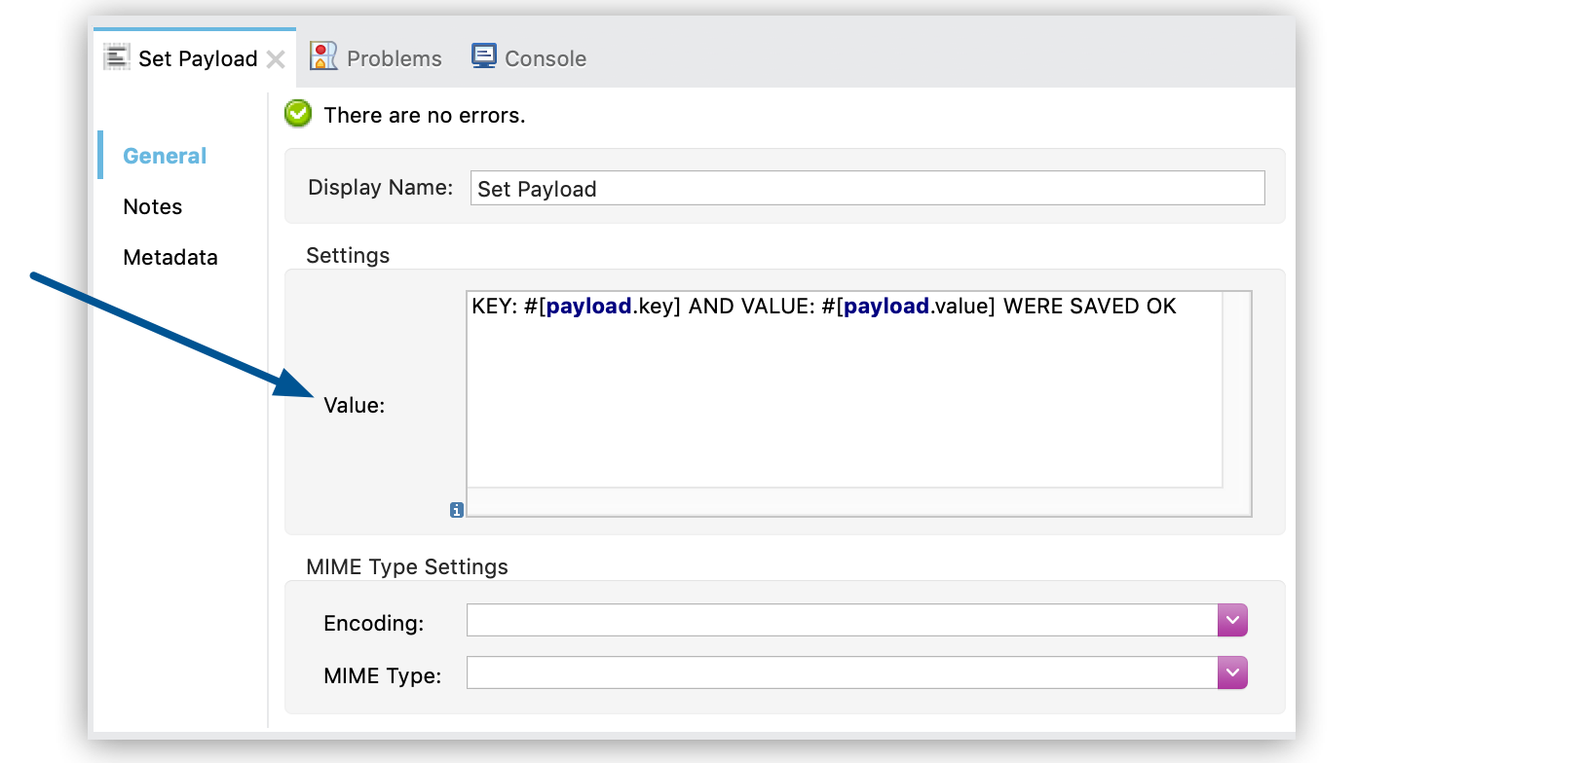Focus the Display Name text field
Screen dimensions: 1582x763
pos(867,188)
